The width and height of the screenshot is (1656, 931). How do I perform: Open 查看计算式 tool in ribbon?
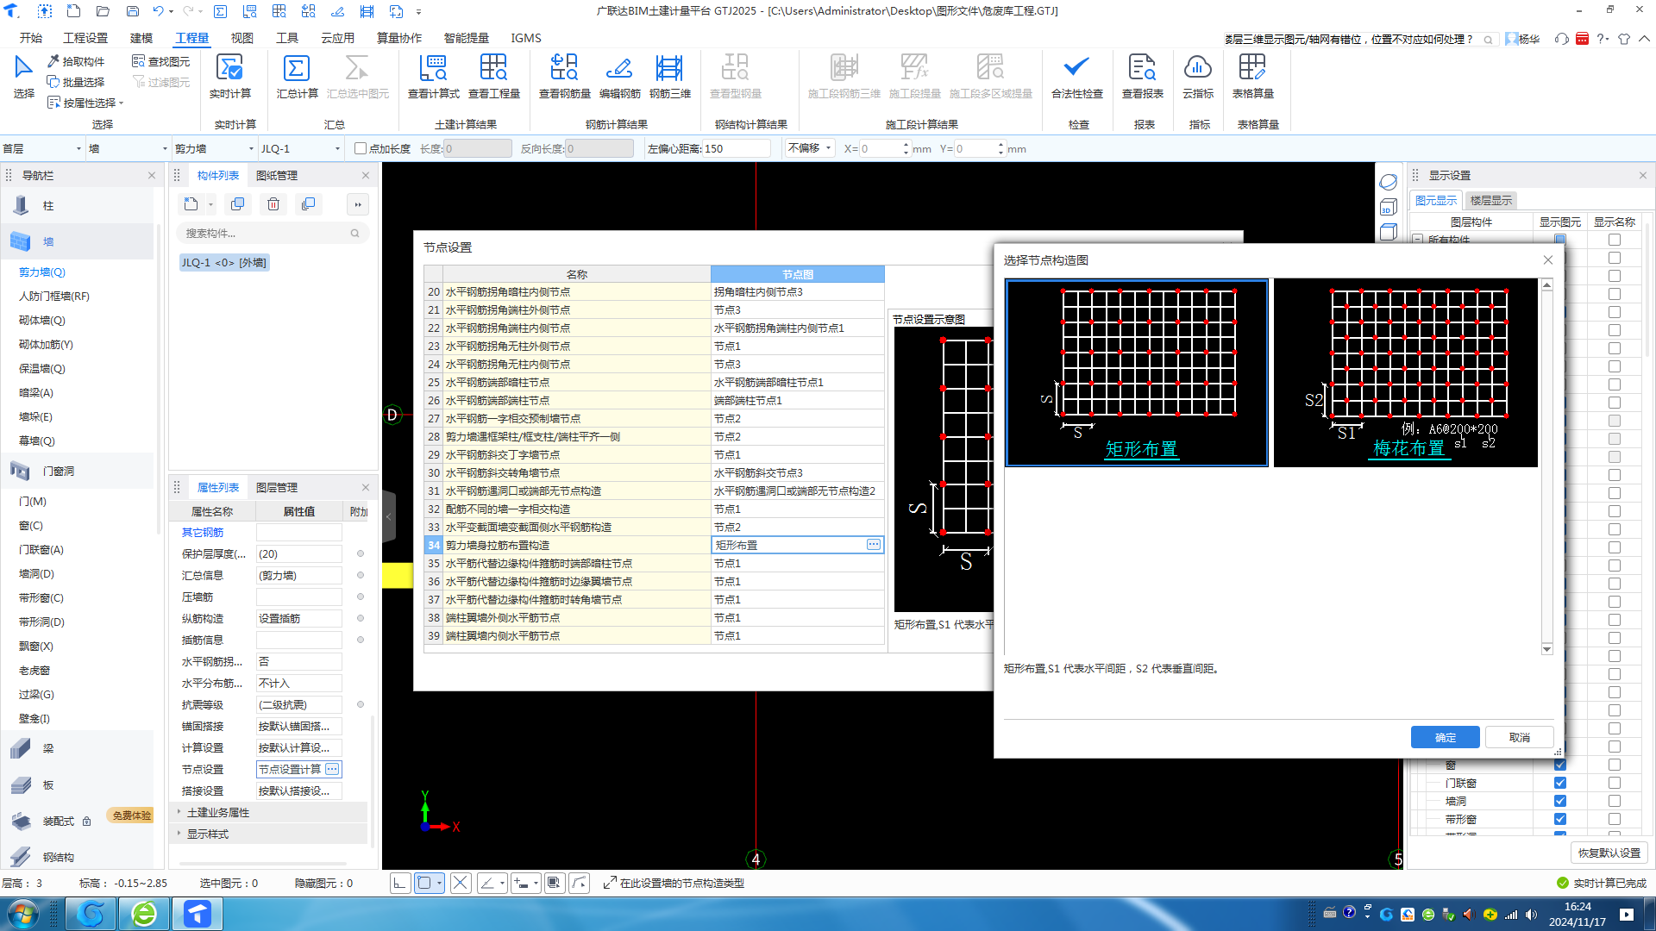point(433,76)
